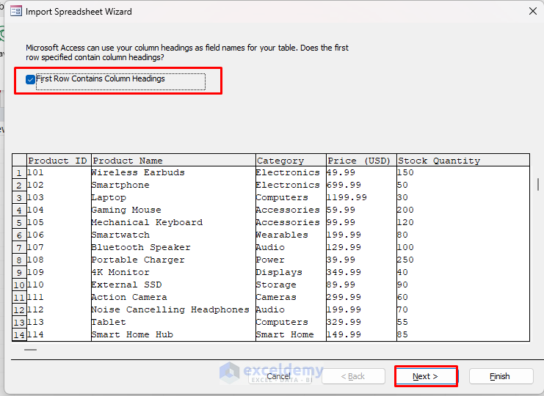
Task: Click the Cameras category cell
Action: [x=291, y=297]
